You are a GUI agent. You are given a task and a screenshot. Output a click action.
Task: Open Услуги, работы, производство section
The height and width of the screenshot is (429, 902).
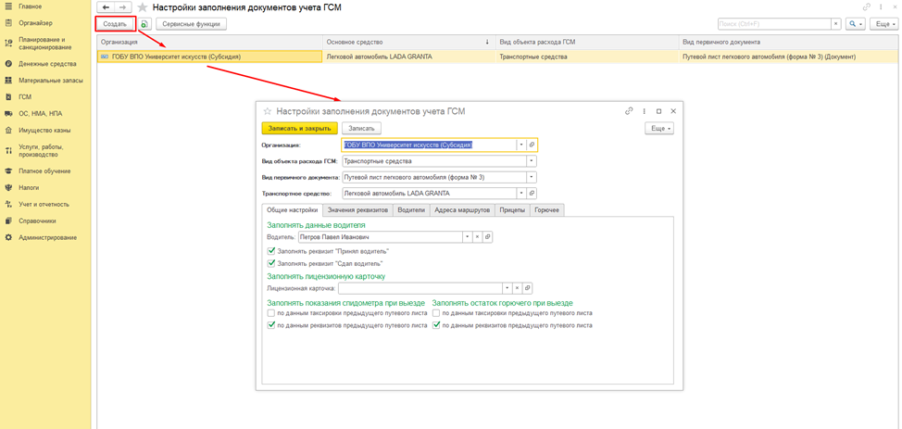coord(40,151)
